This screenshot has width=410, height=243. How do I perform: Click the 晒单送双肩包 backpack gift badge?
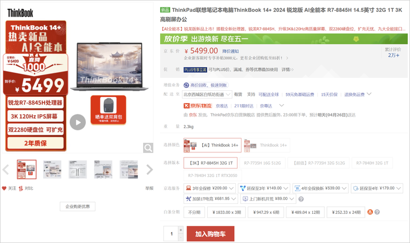click(108, 110)
